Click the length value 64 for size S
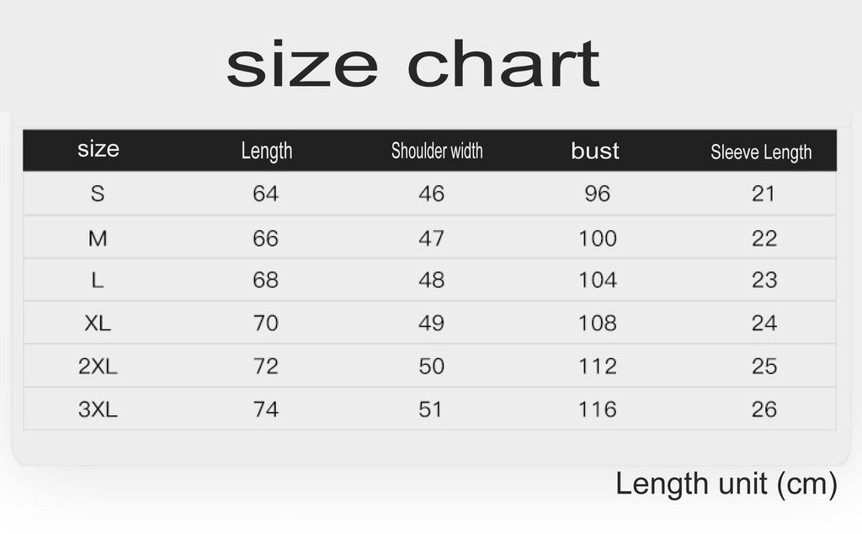The width and height of the screenshot is (862, 534). (x=265, y=194)
